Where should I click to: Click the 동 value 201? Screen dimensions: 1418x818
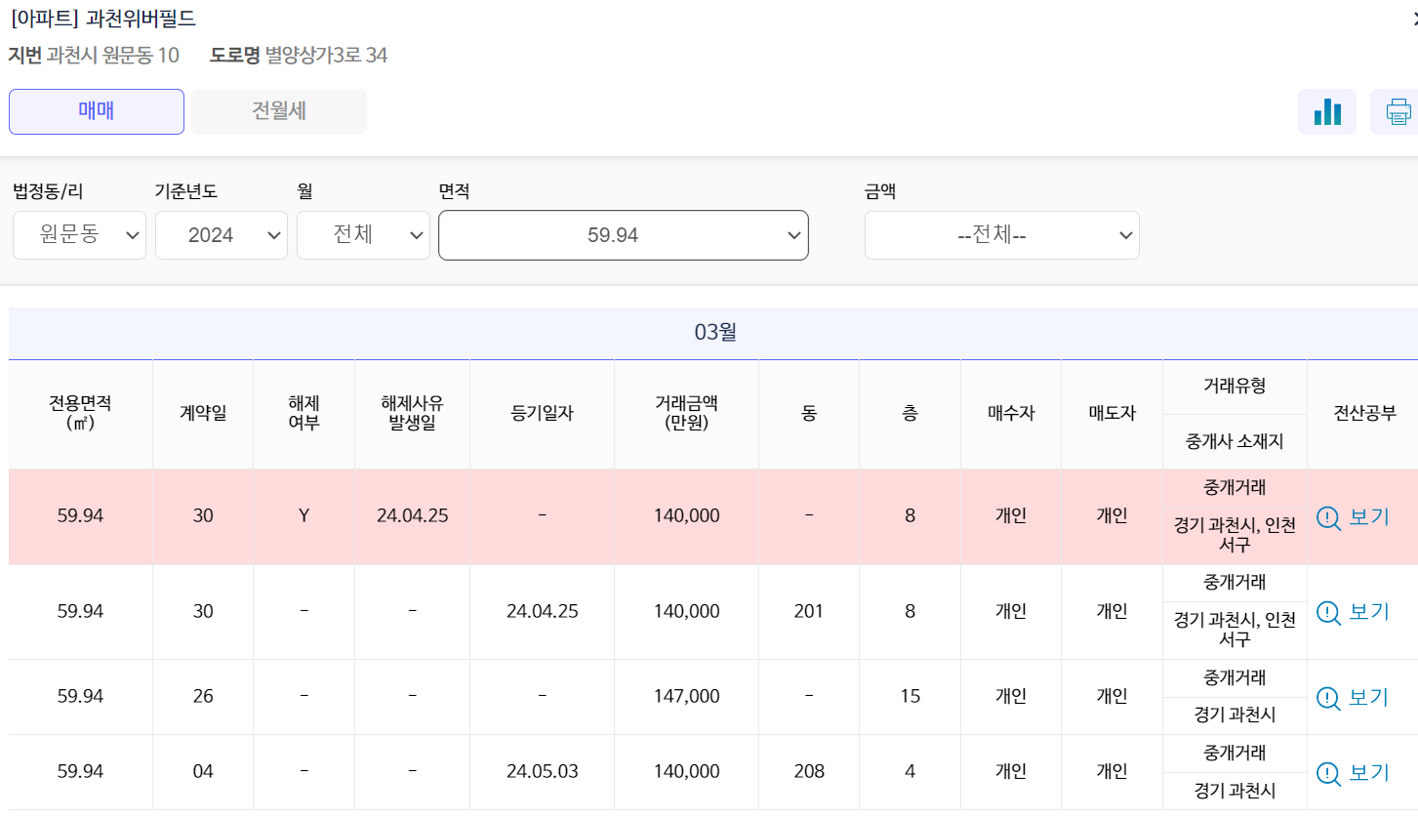coord(808,611)
